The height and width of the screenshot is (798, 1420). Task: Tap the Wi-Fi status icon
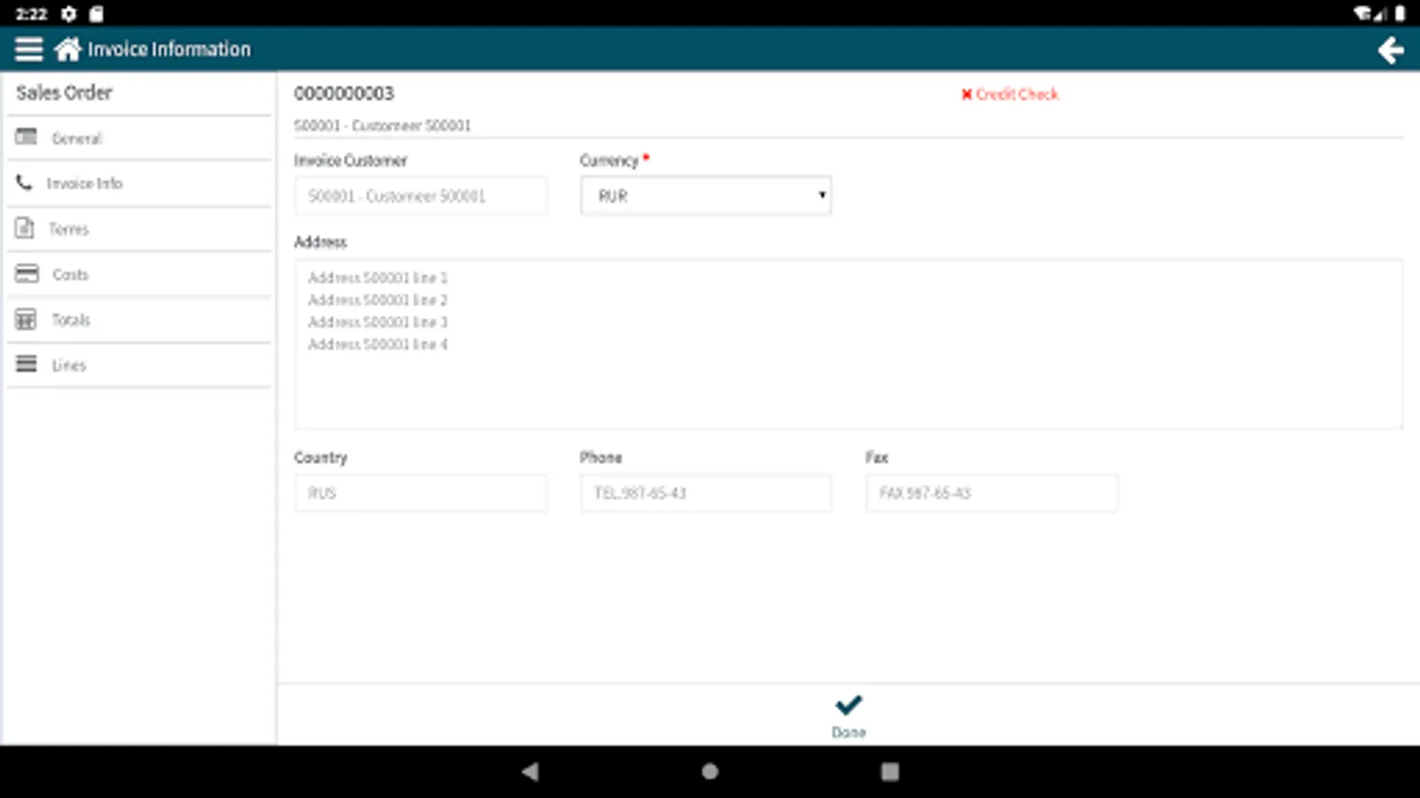pos(1362,13)
